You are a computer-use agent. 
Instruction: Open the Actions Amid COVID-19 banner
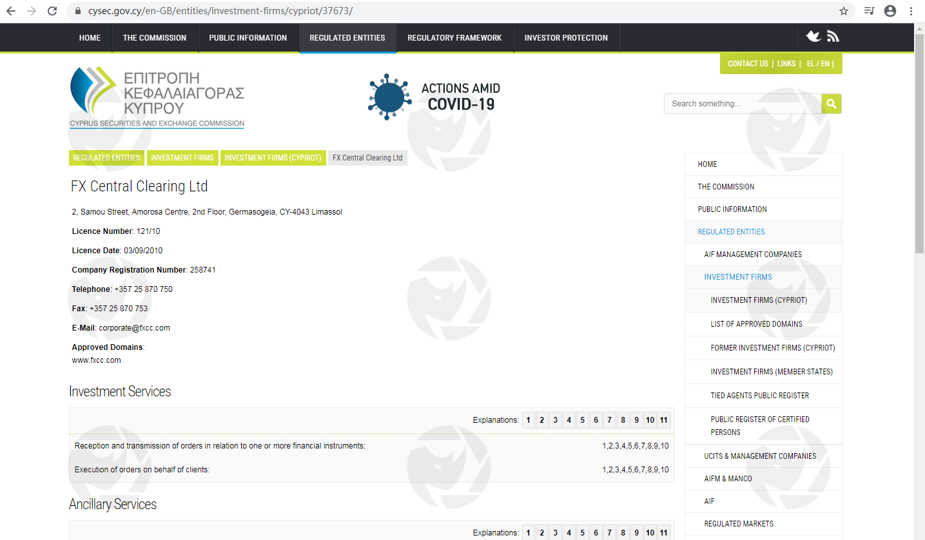pyautogui.click(x=434, y=97)
